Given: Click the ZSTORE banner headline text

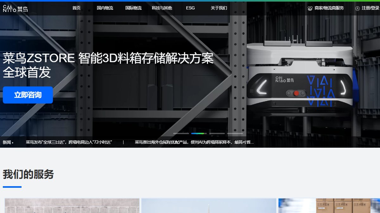Looking at the screenshot, I should (108, 66).
